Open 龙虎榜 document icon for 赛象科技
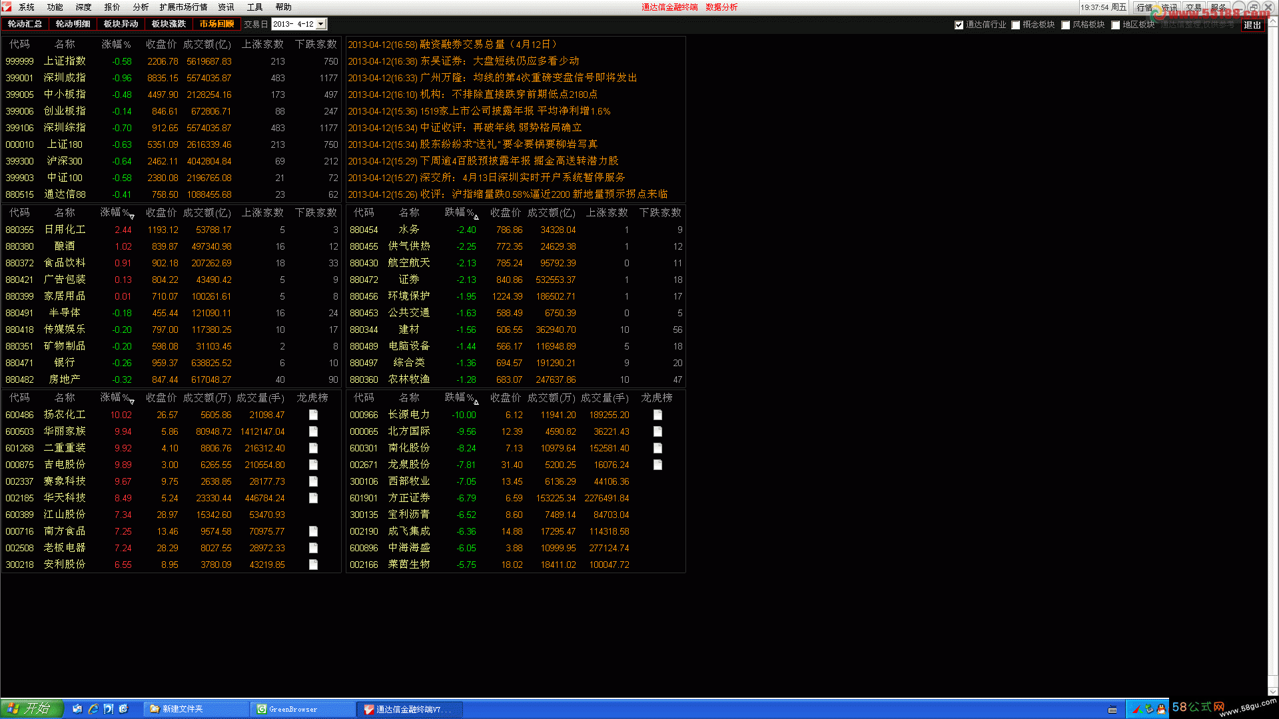 (x=313, y=481)
